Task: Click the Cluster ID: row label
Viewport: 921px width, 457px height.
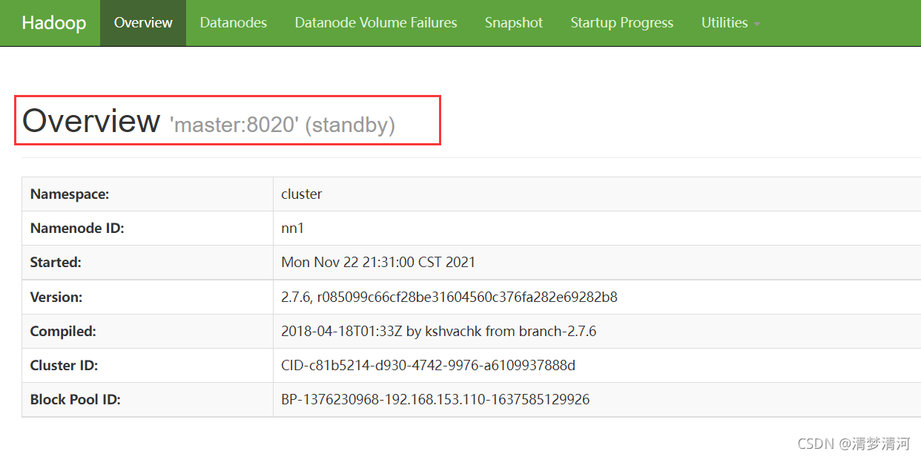Action: point(64,365)
